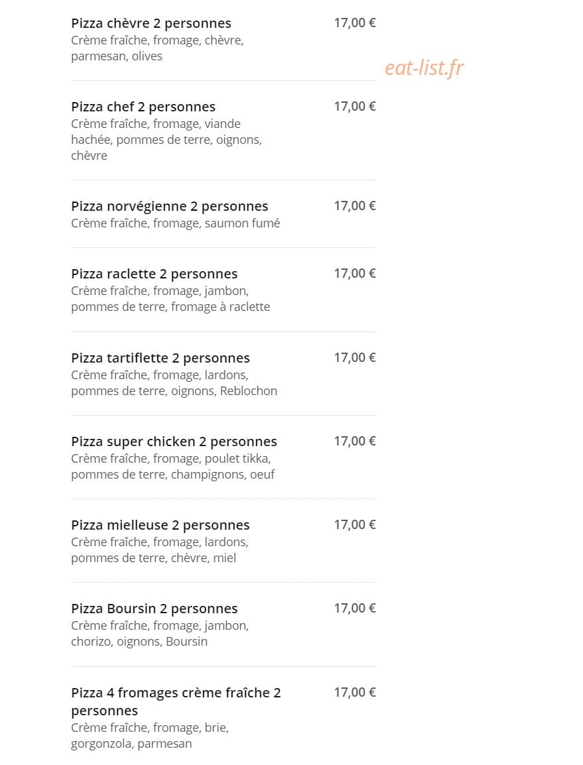
Task: Click the Pizza tartiflette 17,00 € price
Action: pos(354,357)
